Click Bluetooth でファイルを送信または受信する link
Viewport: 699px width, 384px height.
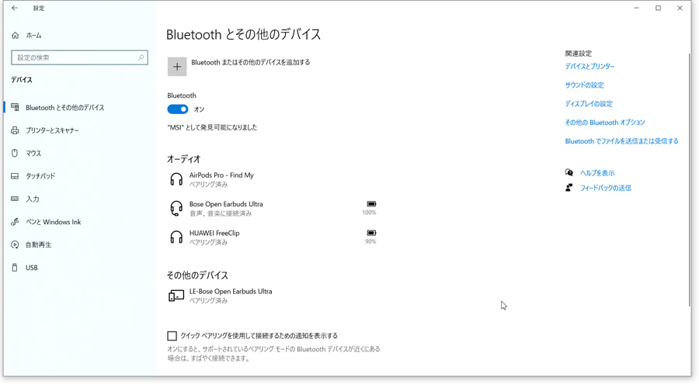[x=622, y=141]
